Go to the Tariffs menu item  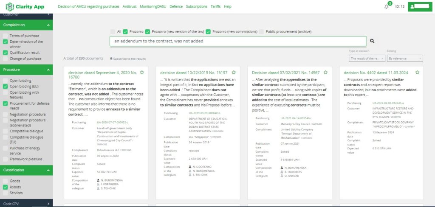pyautogui.click(x=215, y=7)
